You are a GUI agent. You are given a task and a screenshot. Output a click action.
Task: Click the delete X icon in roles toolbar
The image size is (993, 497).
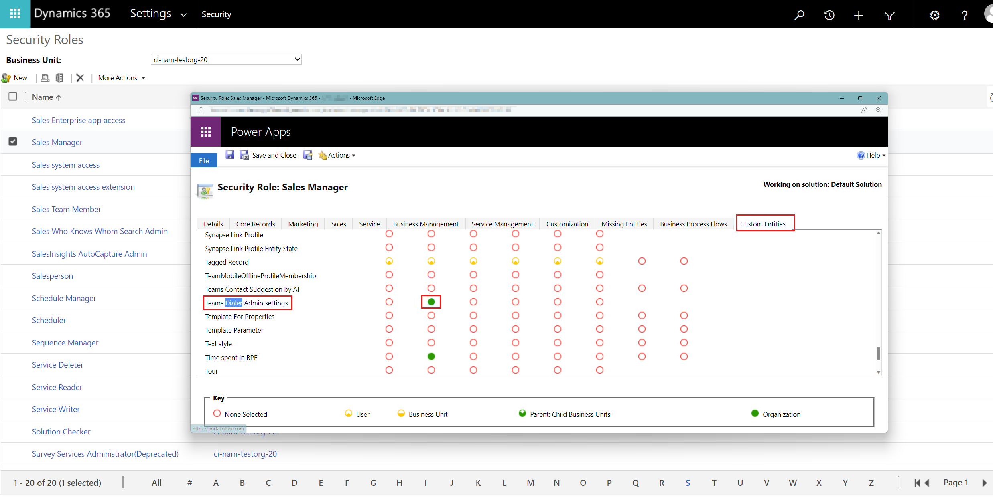(80, 78)
